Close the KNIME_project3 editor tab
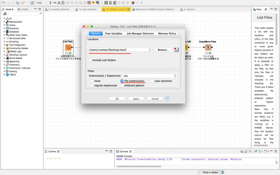The height and width of the screenshot is (175, 280). 129,9
